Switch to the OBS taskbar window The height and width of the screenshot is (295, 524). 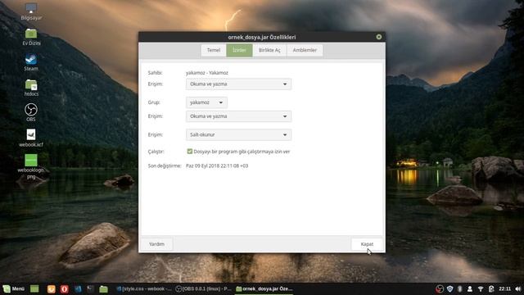pos(204,288)
